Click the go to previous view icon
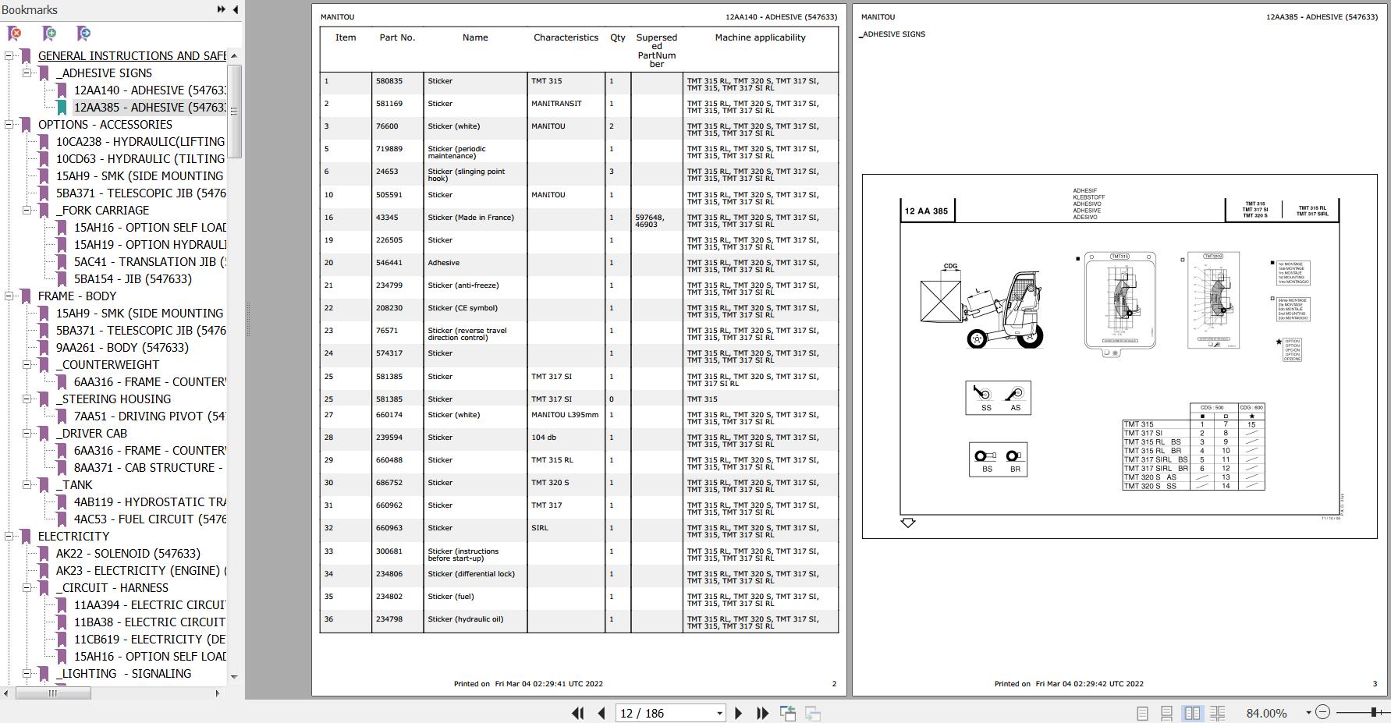1391x723 pixels. [788, 713]
